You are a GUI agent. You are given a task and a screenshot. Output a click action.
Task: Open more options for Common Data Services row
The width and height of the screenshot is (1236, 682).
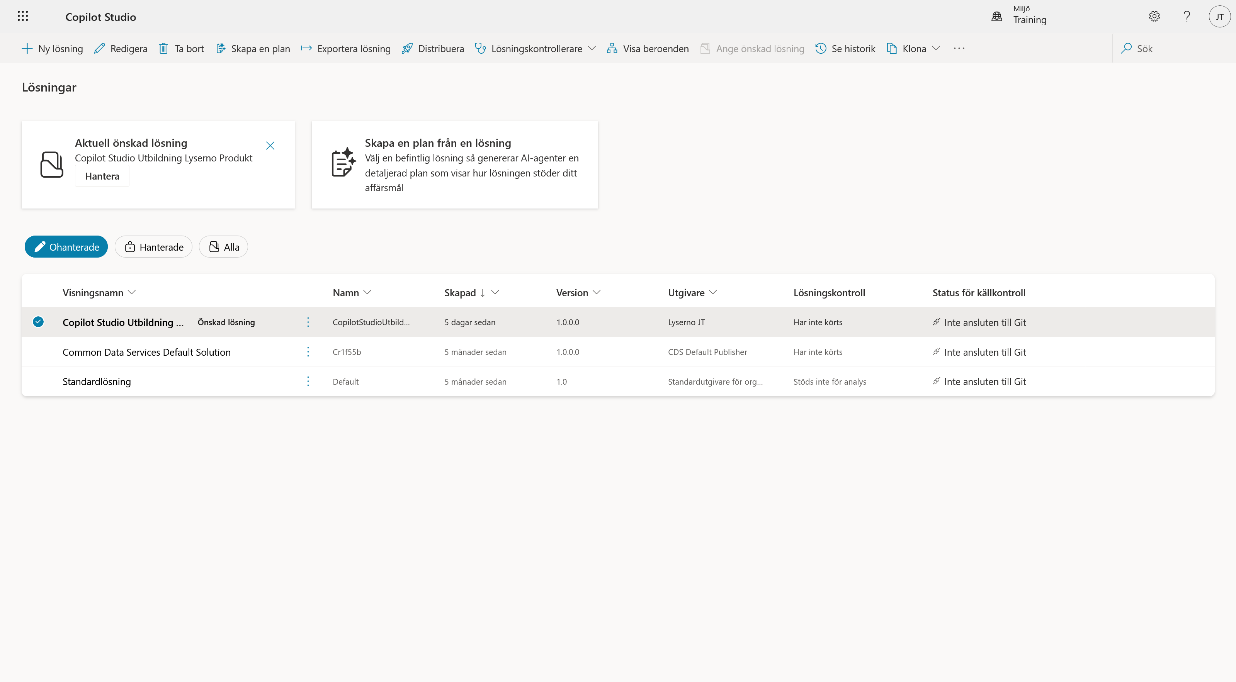click(x=308, y=351)
